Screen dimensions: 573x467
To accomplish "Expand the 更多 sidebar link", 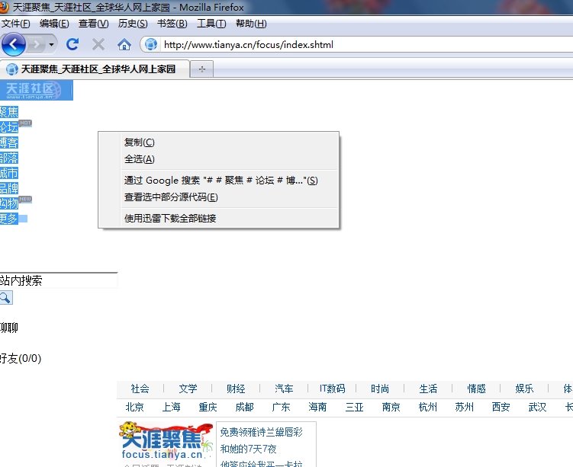I will click(x=8, y=219).
